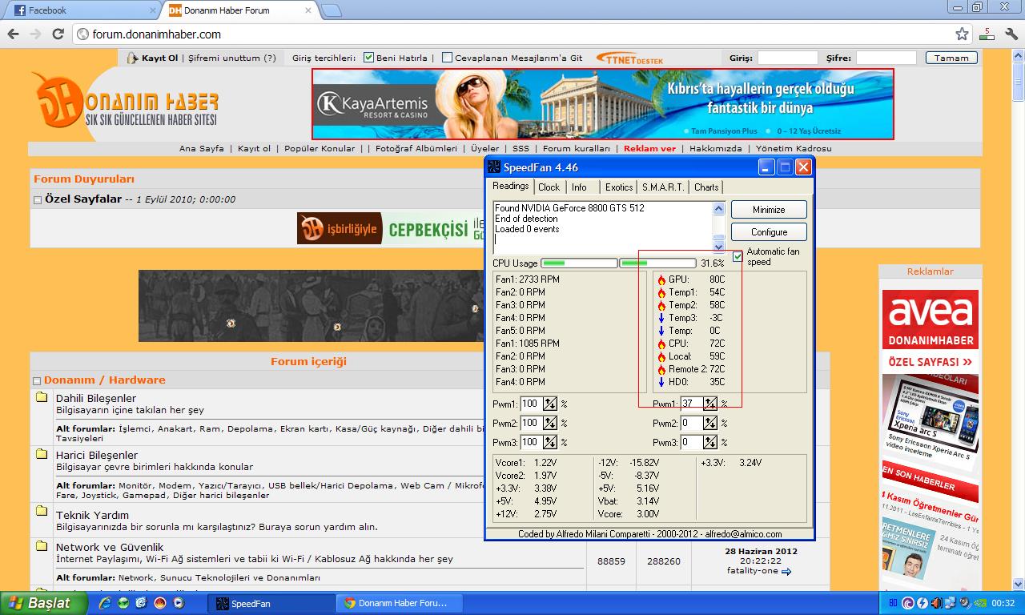The image size is (1025, 615).
Task: Toggle Automatic fan speed checkbox
Action: point(738,256)
